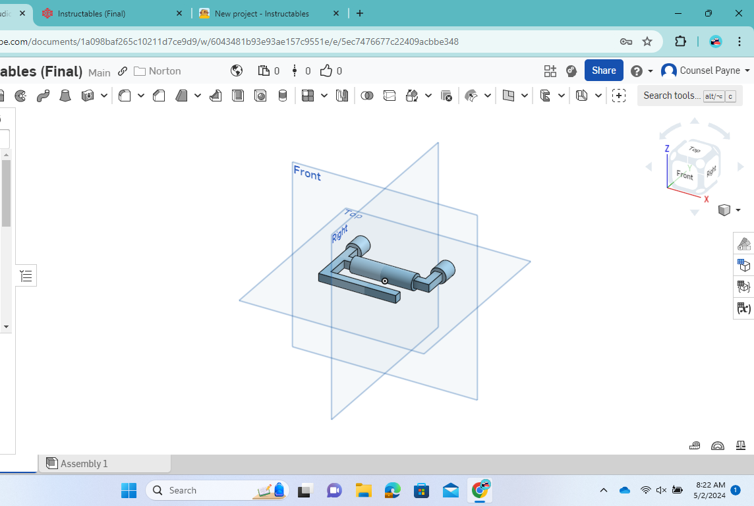Open the browser Extensions puzzle icon

680,42
